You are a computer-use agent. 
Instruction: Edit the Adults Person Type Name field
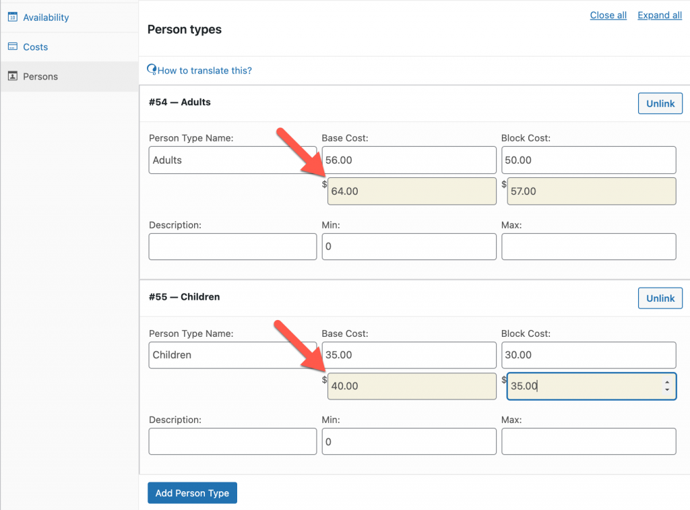click(x=232, y=160)
